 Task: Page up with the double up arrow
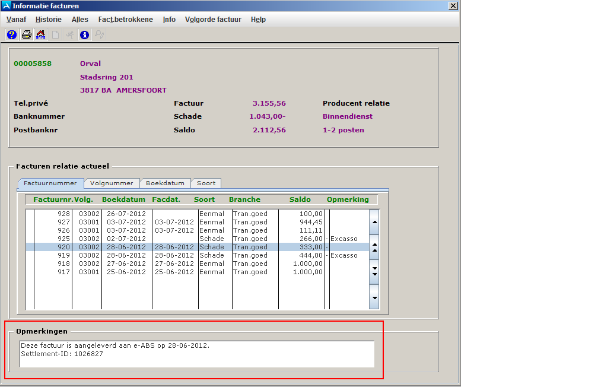(x=374, y=247)
